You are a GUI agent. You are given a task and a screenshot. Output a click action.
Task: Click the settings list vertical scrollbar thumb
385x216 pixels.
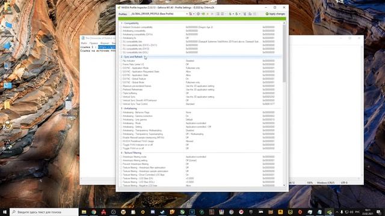[x=285, y=53]
